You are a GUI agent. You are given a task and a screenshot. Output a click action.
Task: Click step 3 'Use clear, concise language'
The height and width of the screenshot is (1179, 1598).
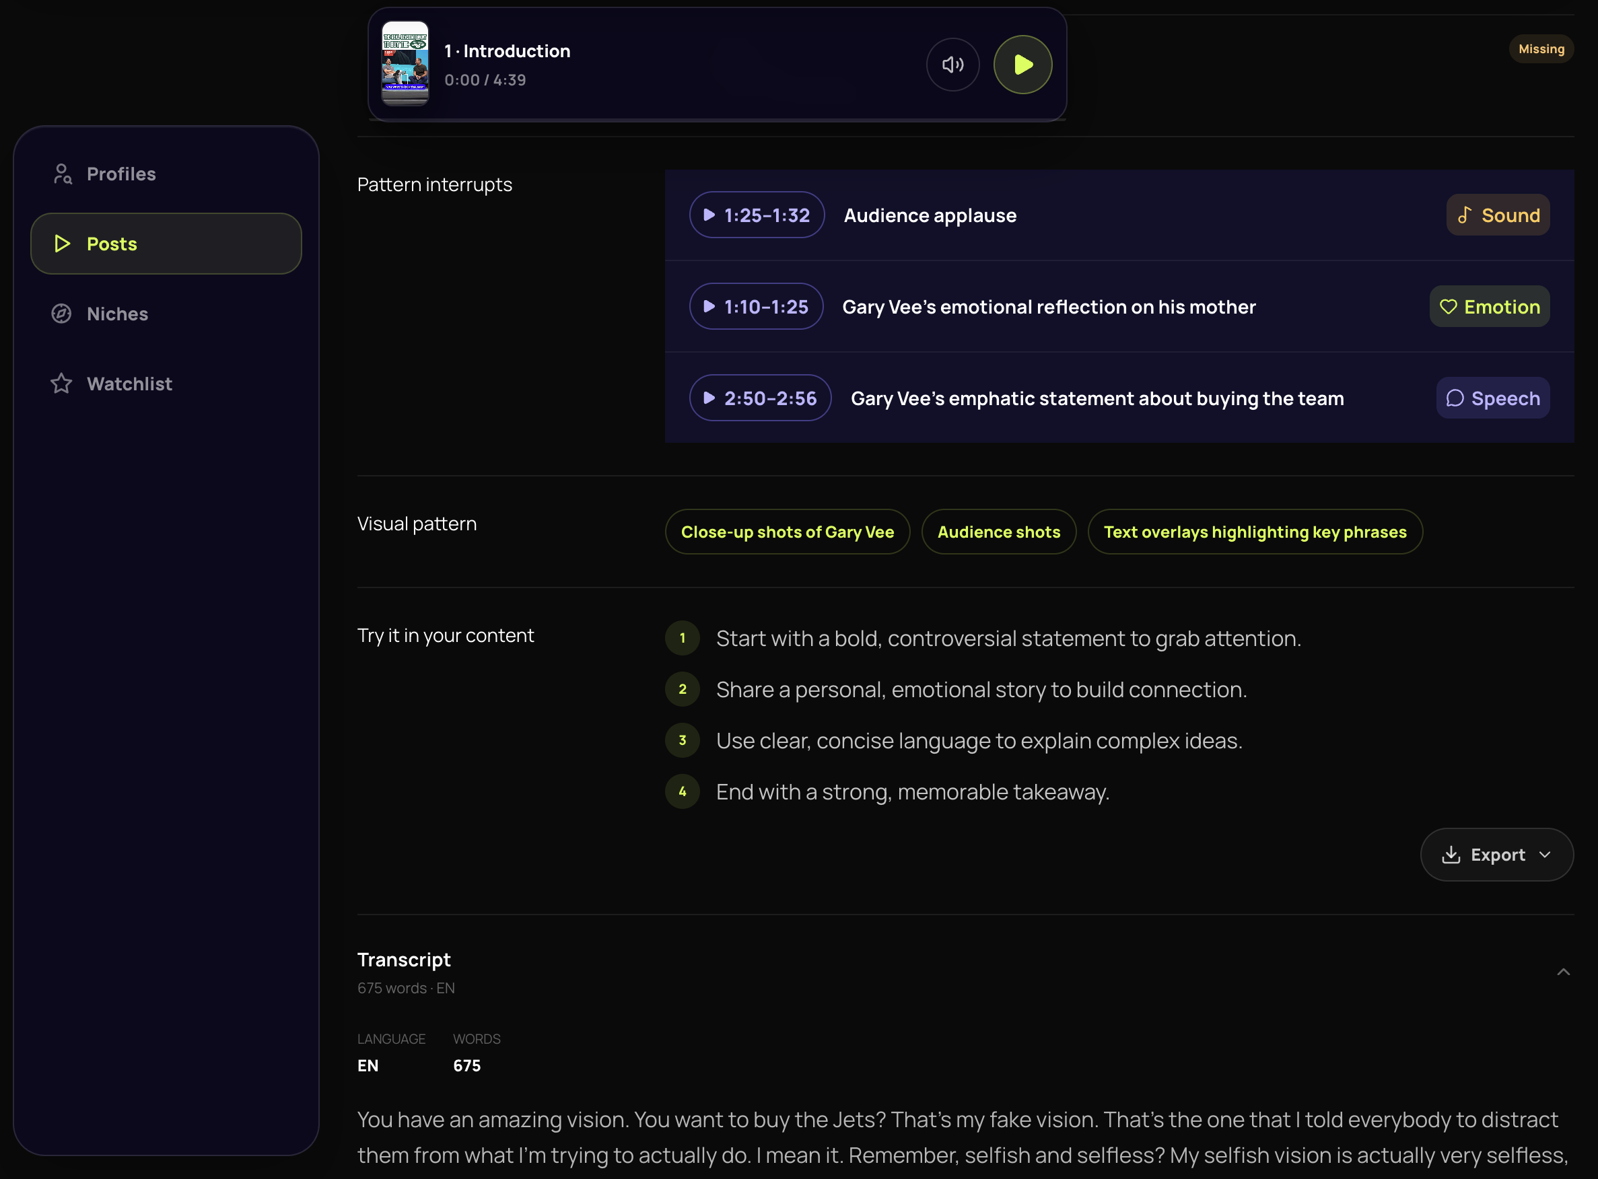click(x=979, y=740)
